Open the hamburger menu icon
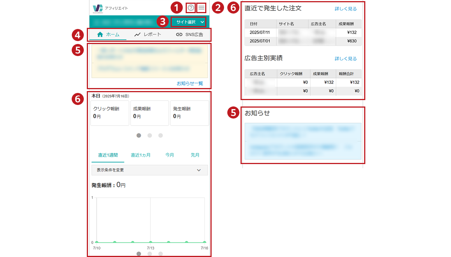451x257 pixels. [x=201, y=8]
